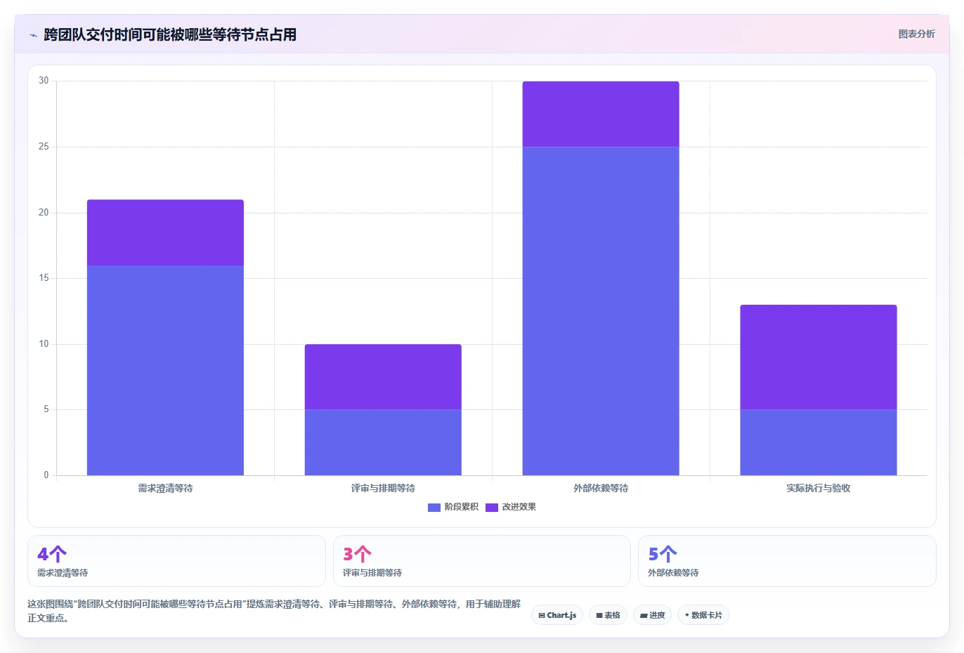Select the purple 实际执行与验收 bar segment
The image size is (964, 653).
point(819,357)
